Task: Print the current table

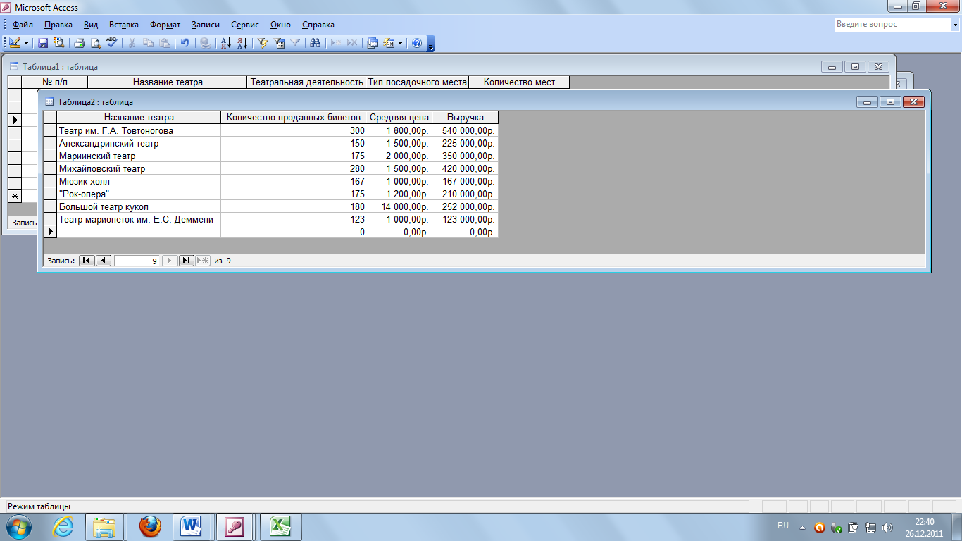Action: coord(80,43)
